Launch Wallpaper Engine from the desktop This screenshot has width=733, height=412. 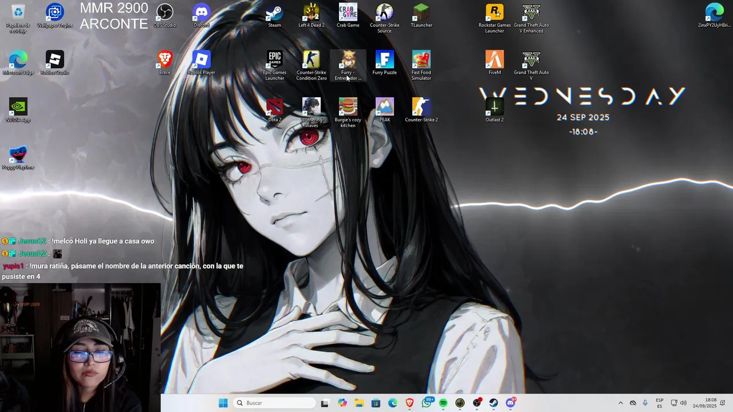(55, 15)
